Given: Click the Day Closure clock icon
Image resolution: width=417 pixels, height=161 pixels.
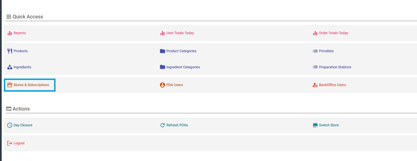Looking at the screenshot, I should pyautogui.click(x=10, y=125).
